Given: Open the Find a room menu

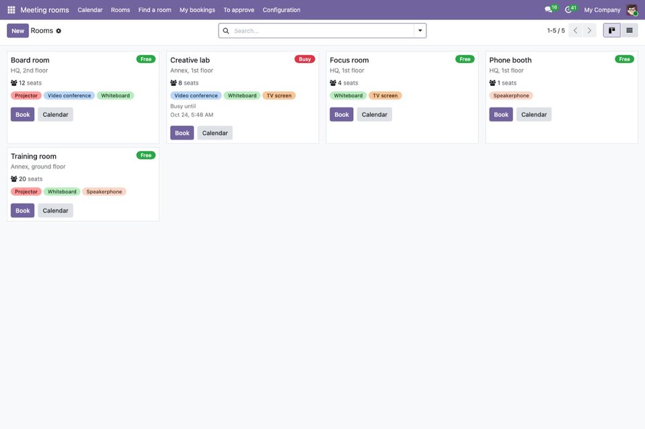Looking at the screenshot, I should [155, 10].
